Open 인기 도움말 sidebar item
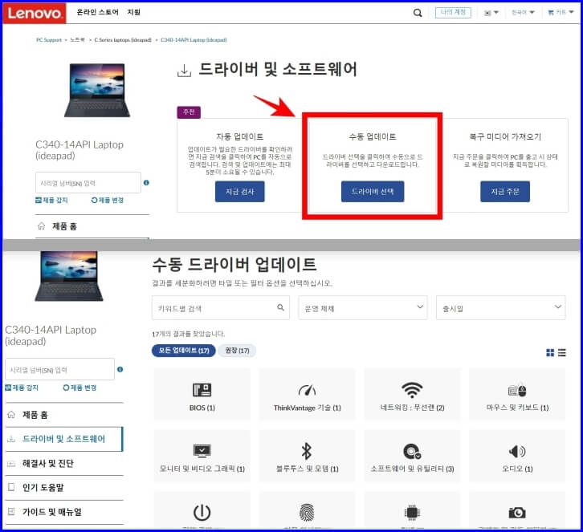The width and height of the screenshot is (583, 532). tap(64, 487)
